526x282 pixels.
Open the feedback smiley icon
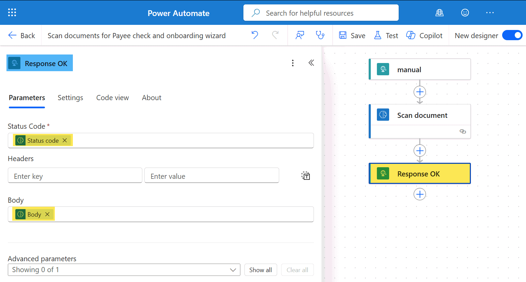point(465,13)
